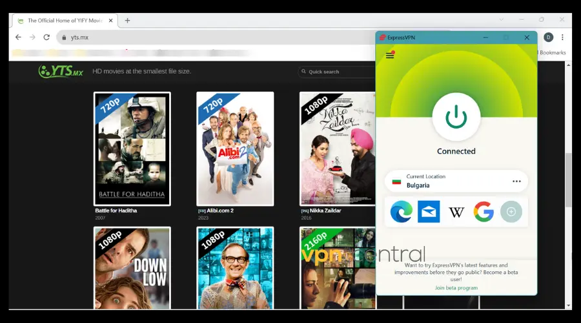Image resolution: width=581 pixels, height=323 pixels.
Task: Open the ExpressVPN hamburger menu
Action: tap(390, 56)
